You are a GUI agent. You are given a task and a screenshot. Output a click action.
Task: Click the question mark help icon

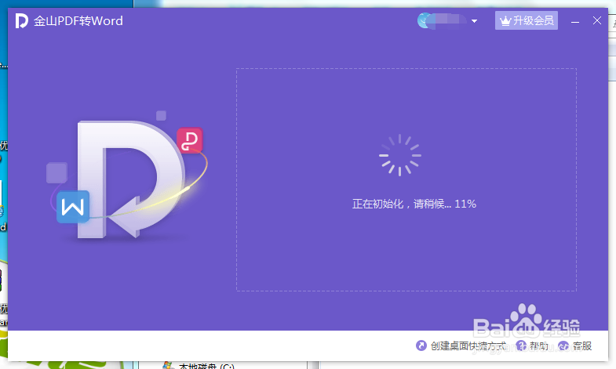click(521, 345)
